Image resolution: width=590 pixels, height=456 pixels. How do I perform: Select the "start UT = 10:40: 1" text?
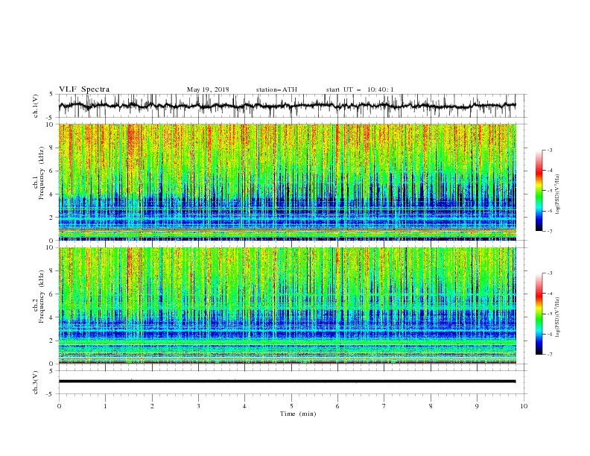point(360,89)
